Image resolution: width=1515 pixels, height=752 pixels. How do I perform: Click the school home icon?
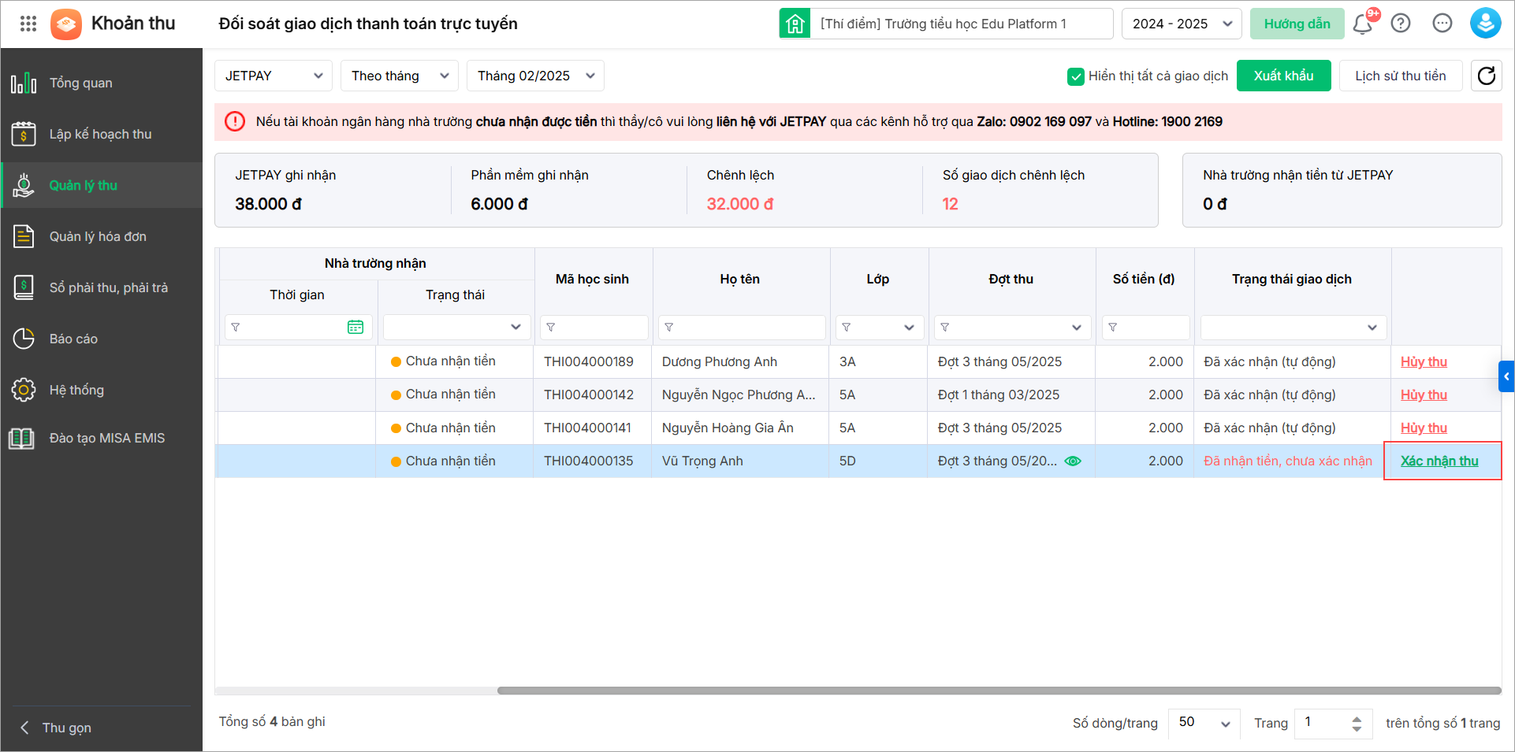pos(795,24)
